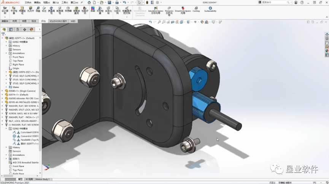Select the Front Plane tree item
Viewport: 329px width, 184px height.
coord(18,57)
